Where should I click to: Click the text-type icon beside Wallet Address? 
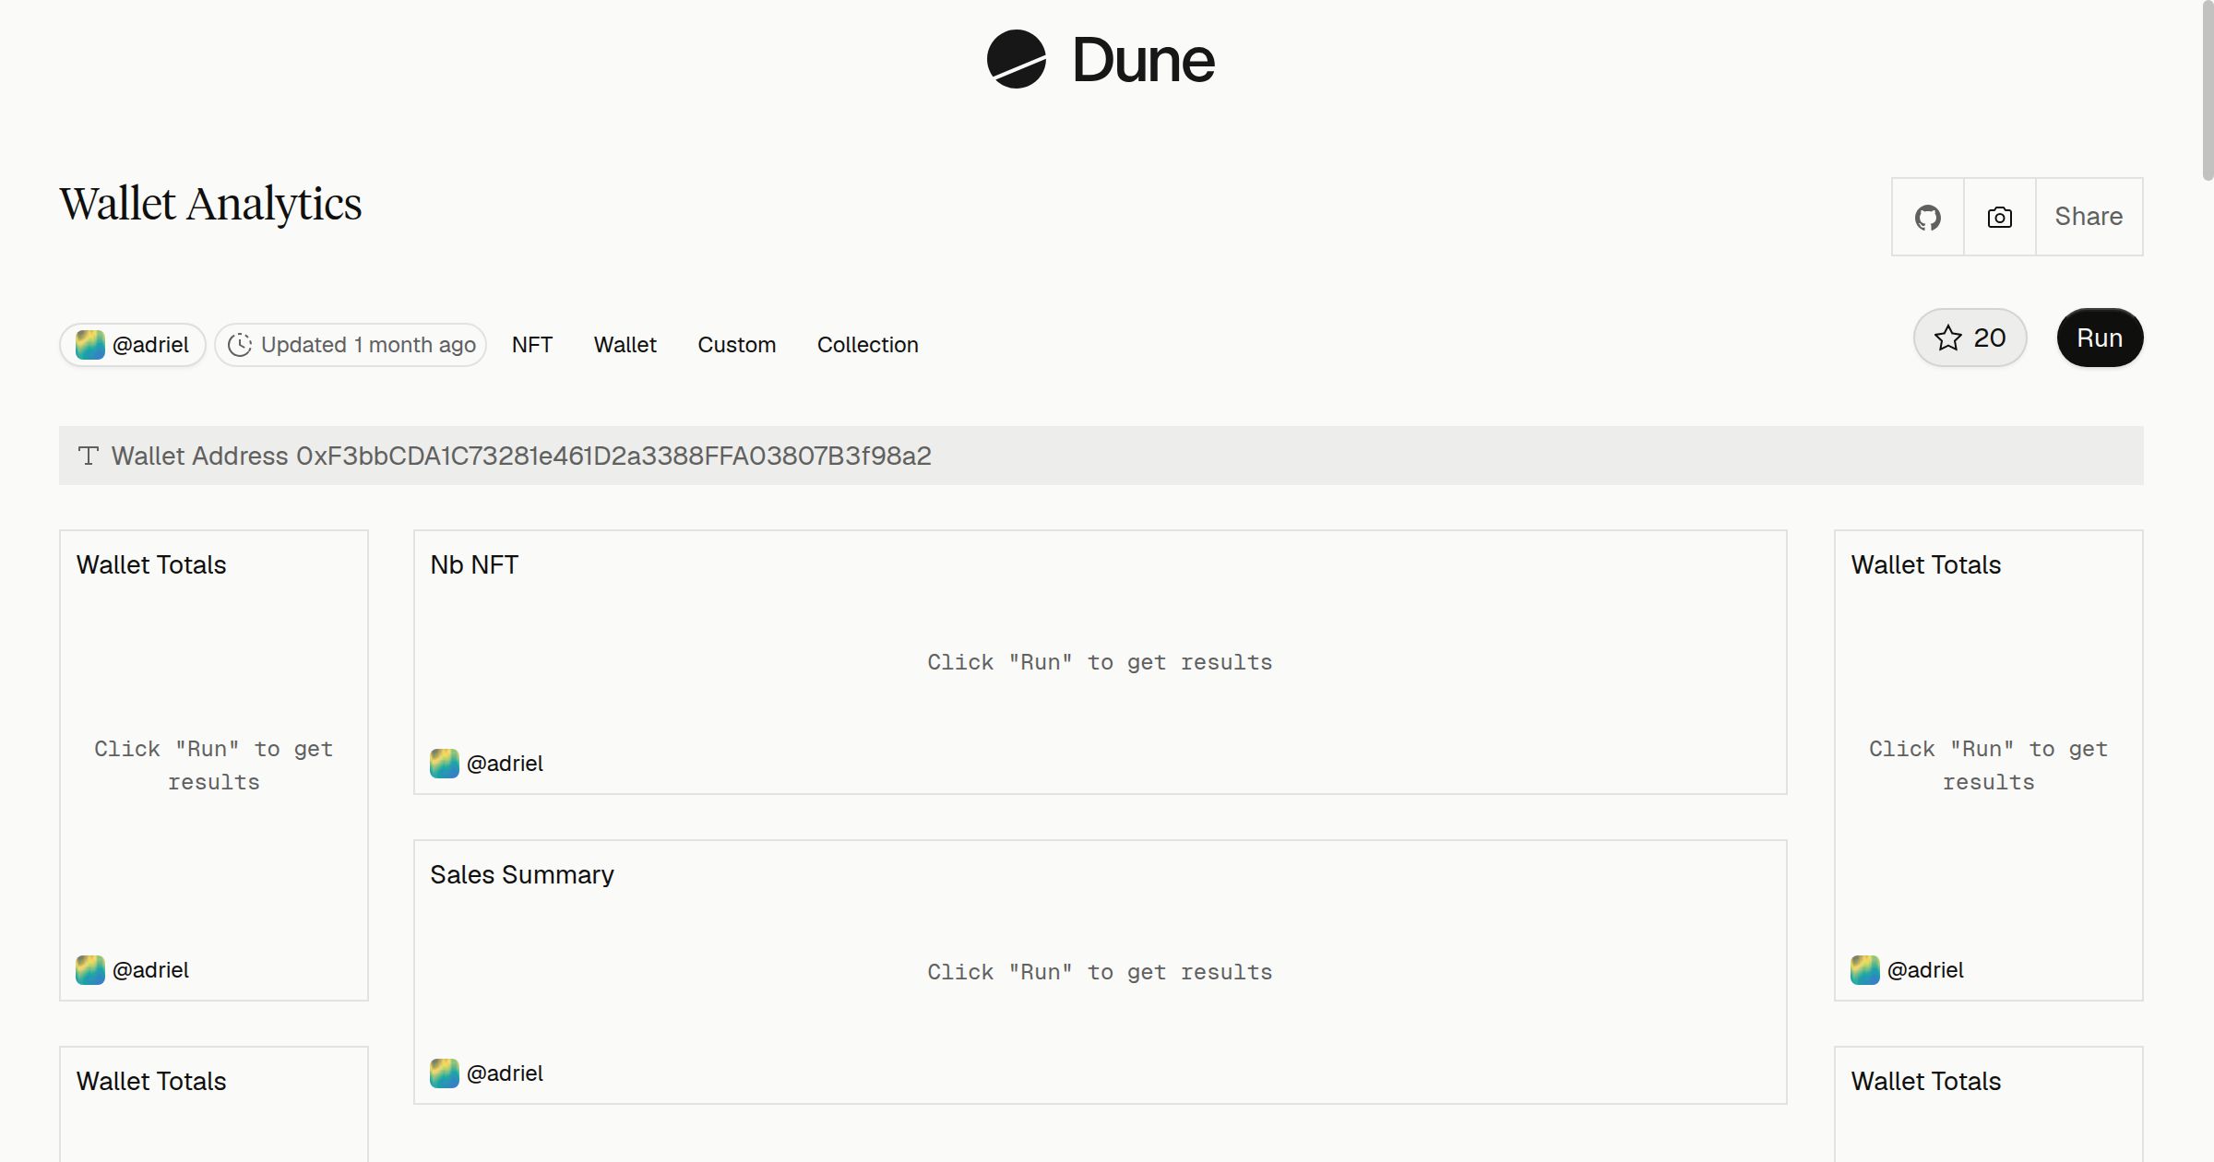click(88, 456)
